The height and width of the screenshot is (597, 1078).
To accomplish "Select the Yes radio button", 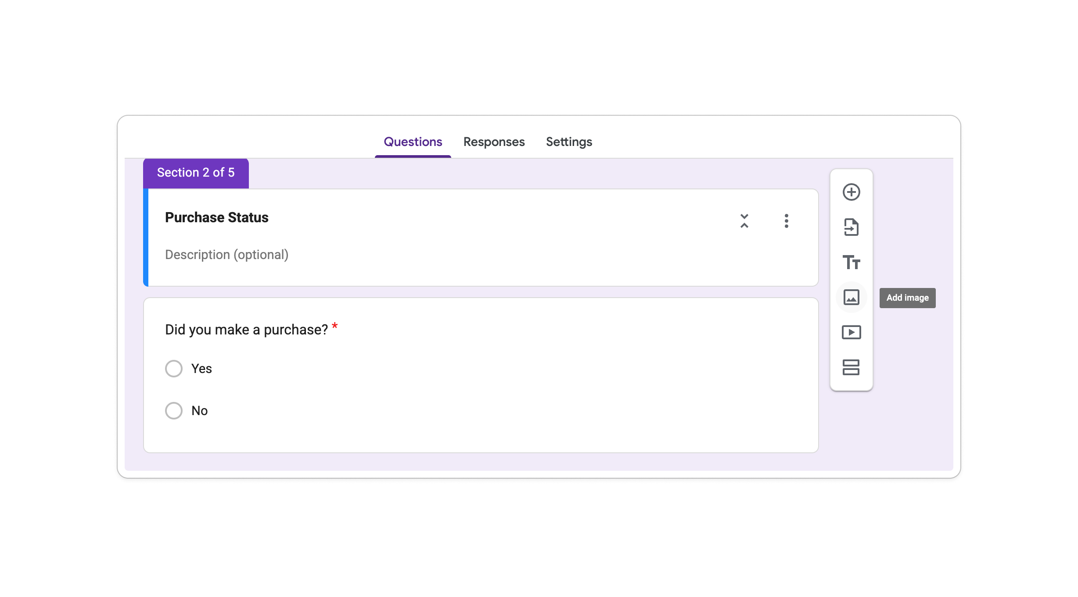I will tap(174, 369).
